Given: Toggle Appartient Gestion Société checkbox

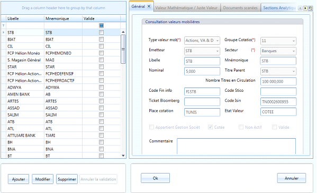Looking at the screenshot, I should pyautogui.click(x=151, y=127).
